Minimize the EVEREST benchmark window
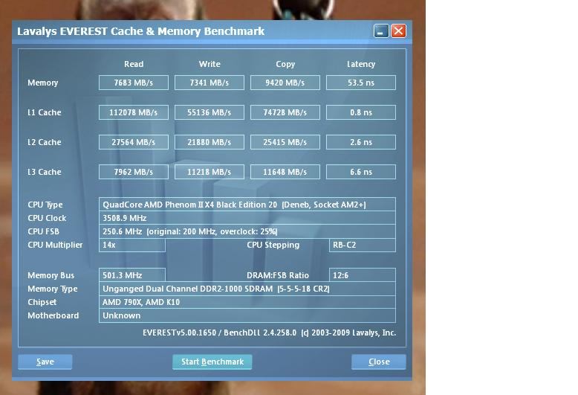 click(x=381, y=31)
